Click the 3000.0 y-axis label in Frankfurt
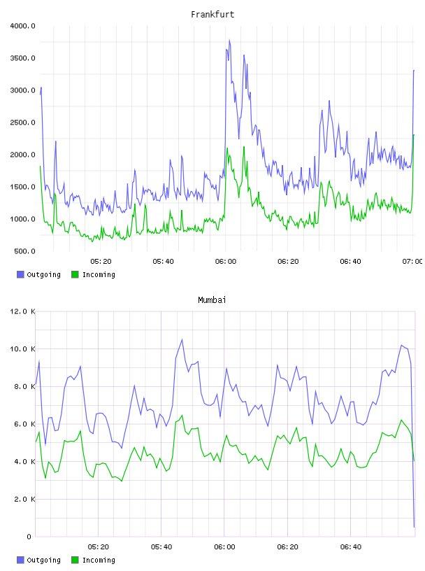This screenshot has width=425, height=571. (x=22, y=90)
